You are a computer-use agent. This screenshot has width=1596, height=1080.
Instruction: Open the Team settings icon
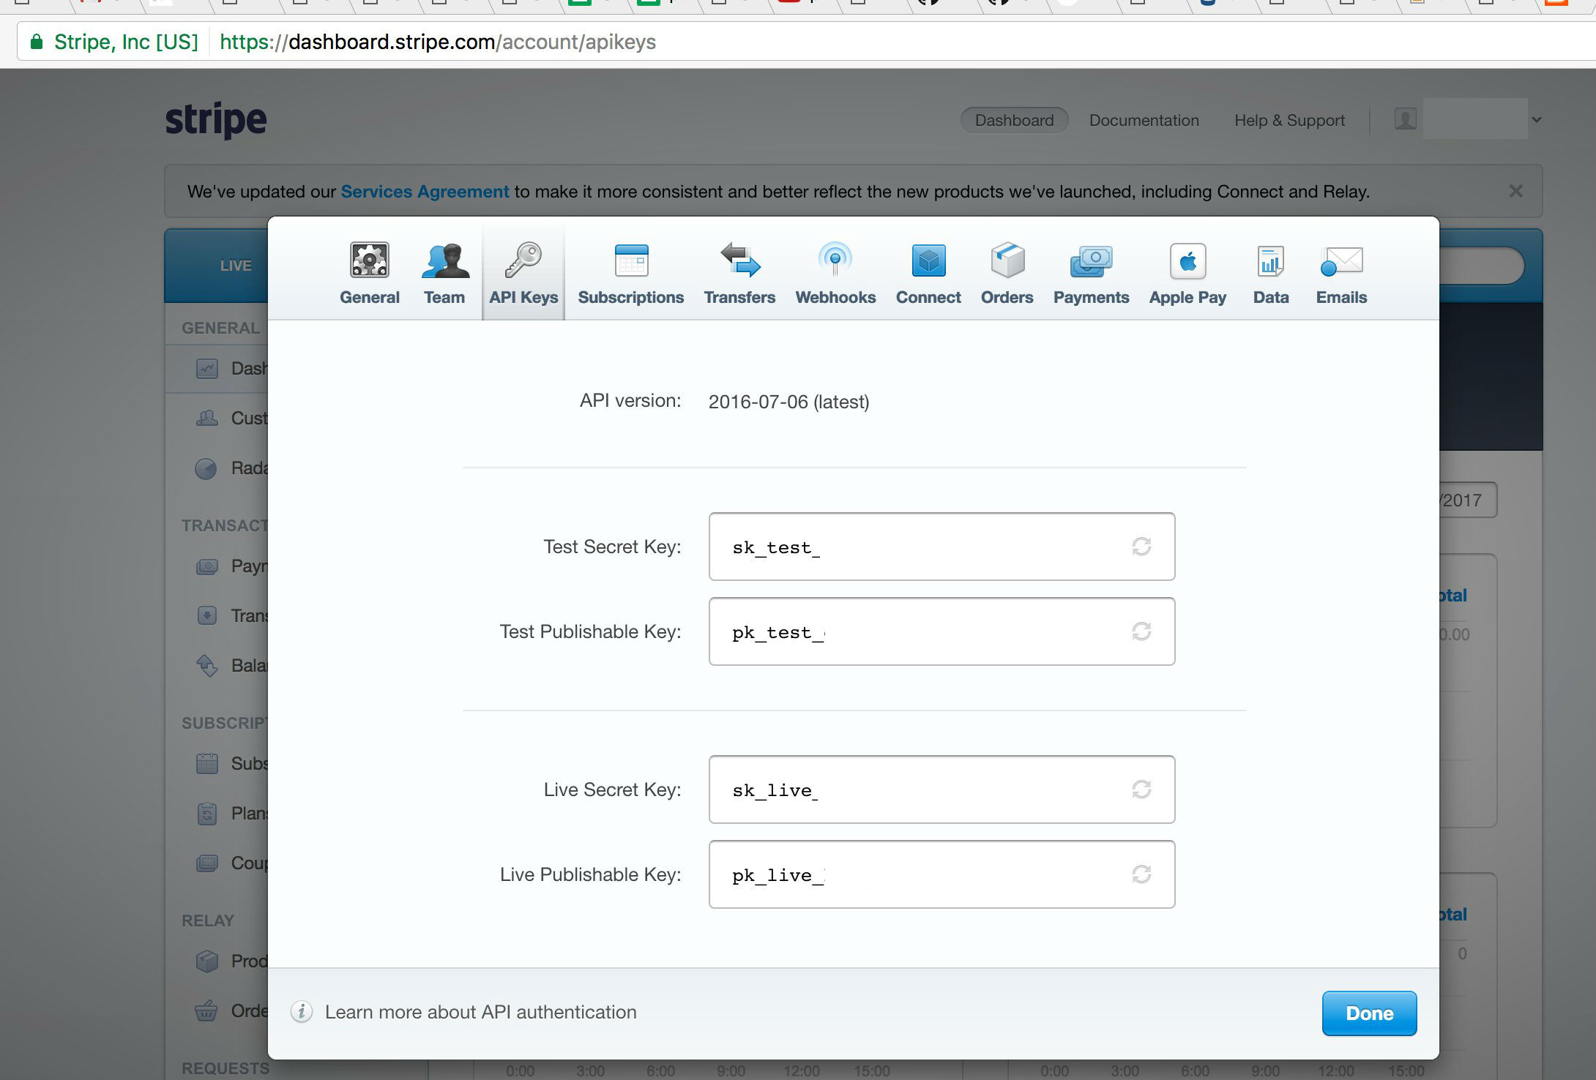pos(444,261)
